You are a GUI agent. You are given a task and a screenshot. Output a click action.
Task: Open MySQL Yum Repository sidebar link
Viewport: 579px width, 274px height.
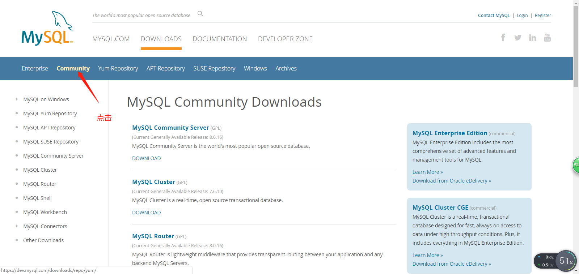50,114
